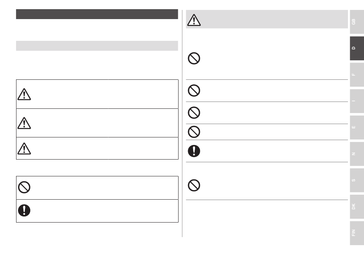Click the black exclamation circle in the right column

pos(194,151)
